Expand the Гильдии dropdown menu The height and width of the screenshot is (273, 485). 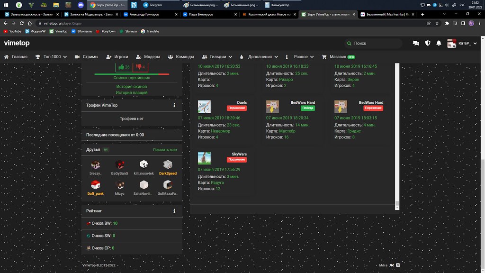pos(217,57)
